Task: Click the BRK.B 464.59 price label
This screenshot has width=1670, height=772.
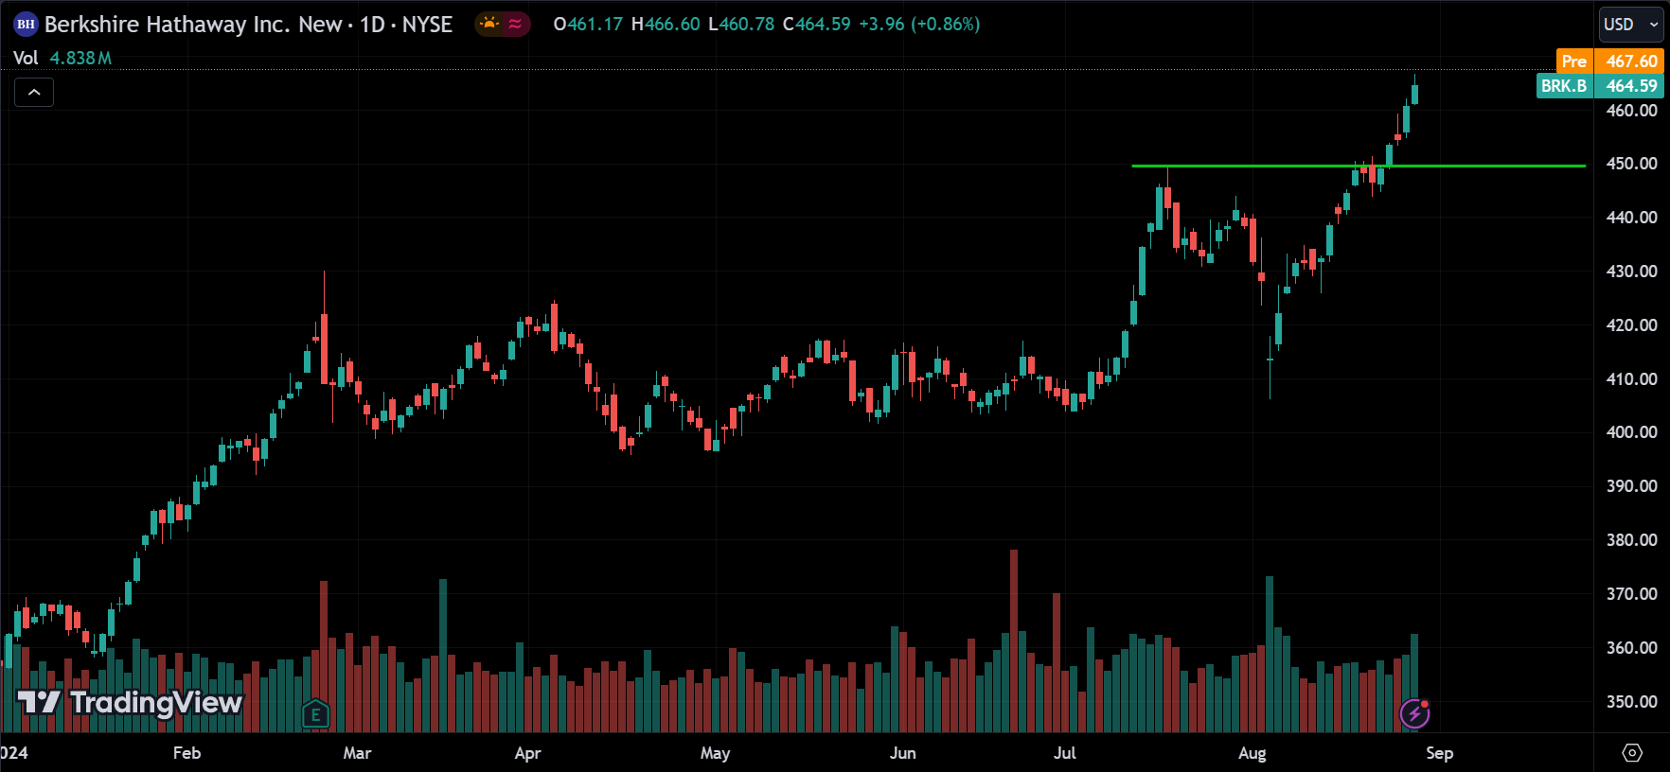Action: [x=1600, y=86]
